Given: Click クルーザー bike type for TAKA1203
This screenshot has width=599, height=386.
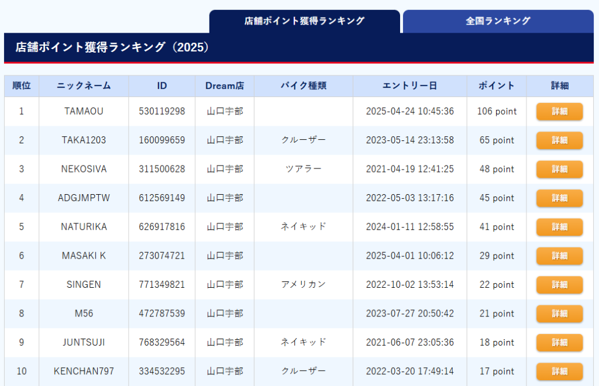Looking at the screenshot, I should coord(304,140).
